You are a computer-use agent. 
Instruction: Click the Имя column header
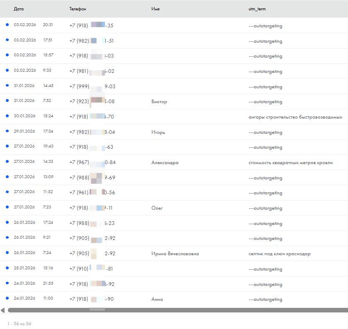[156, 9]
